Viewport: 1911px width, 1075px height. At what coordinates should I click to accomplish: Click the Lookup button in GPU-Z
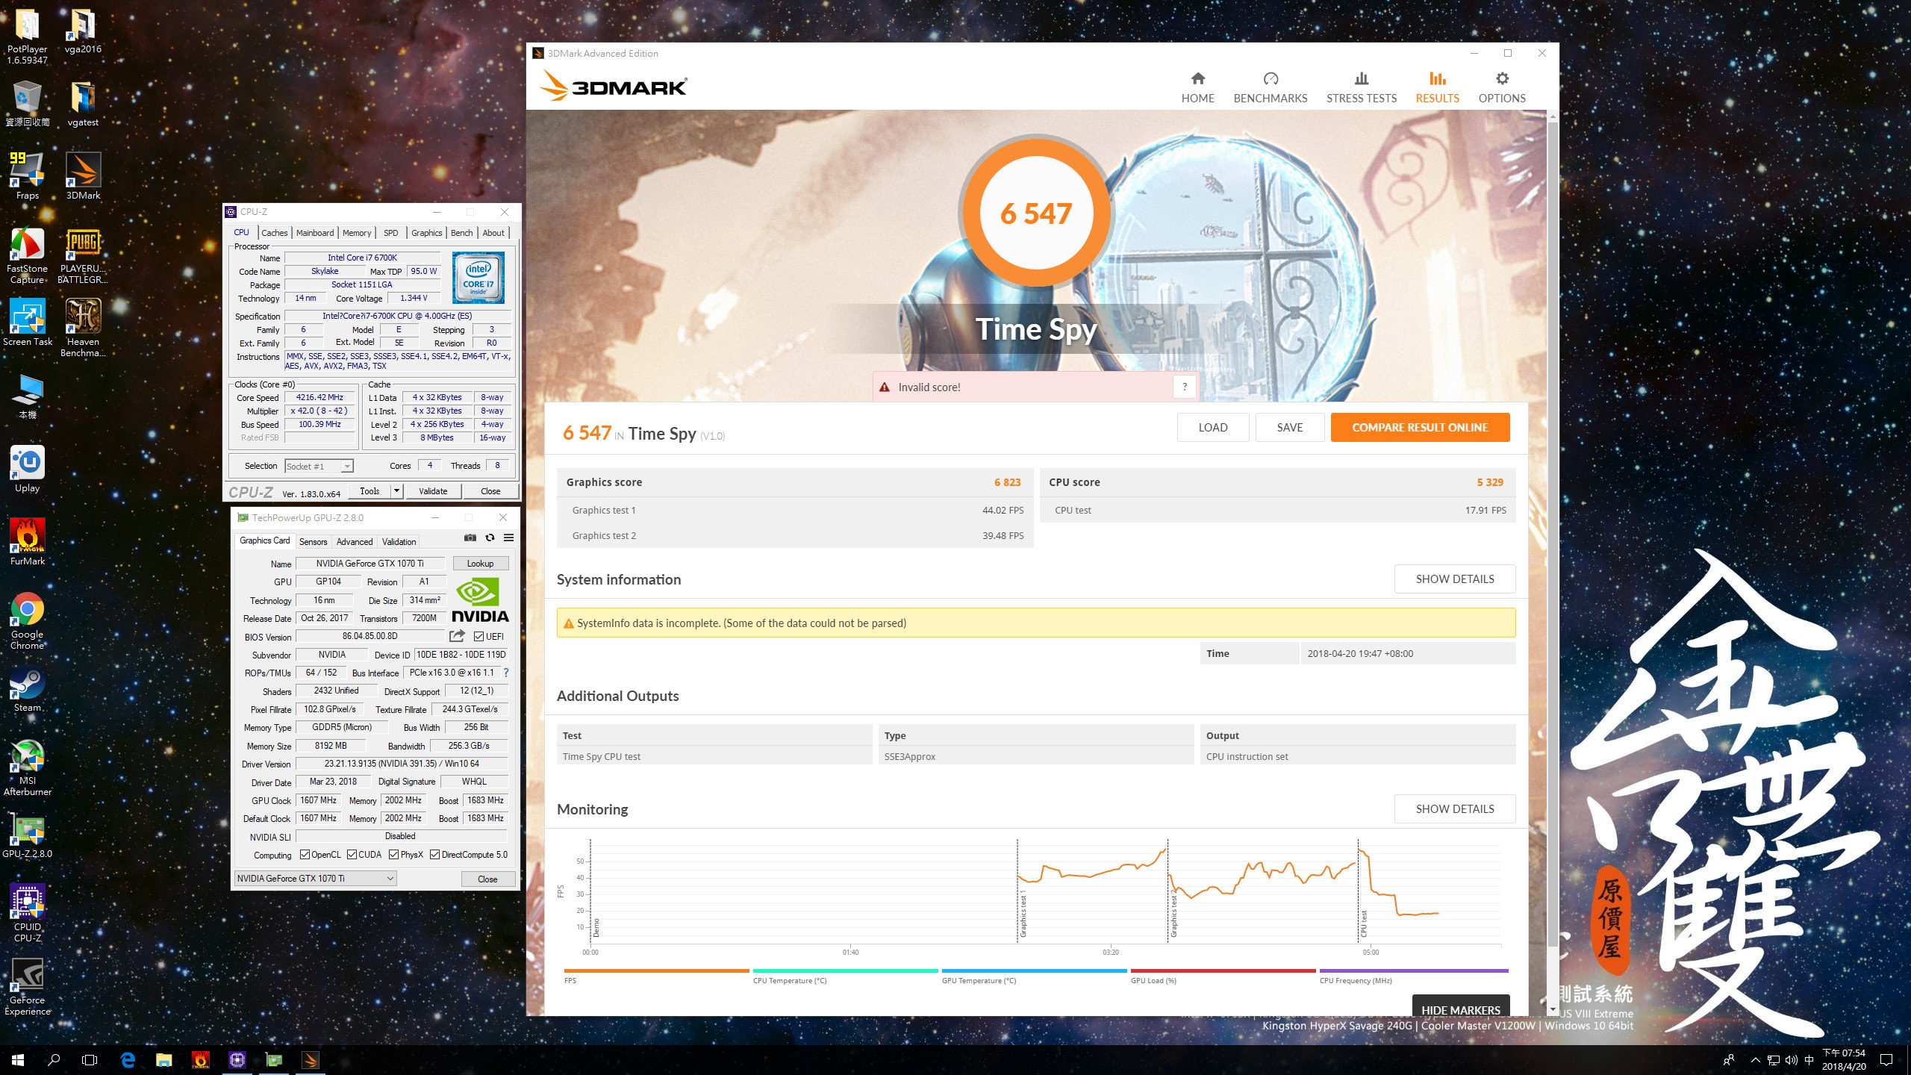(480, 564)
